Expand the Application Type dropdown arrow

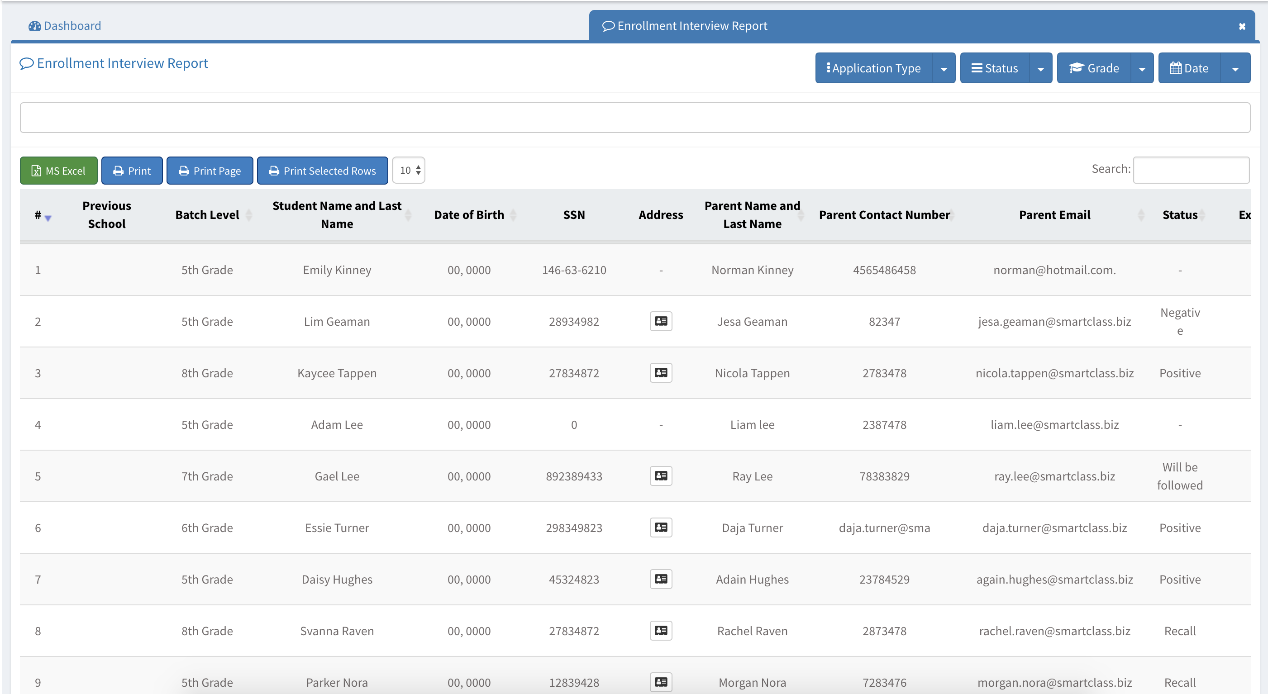(x=944, y=69)
